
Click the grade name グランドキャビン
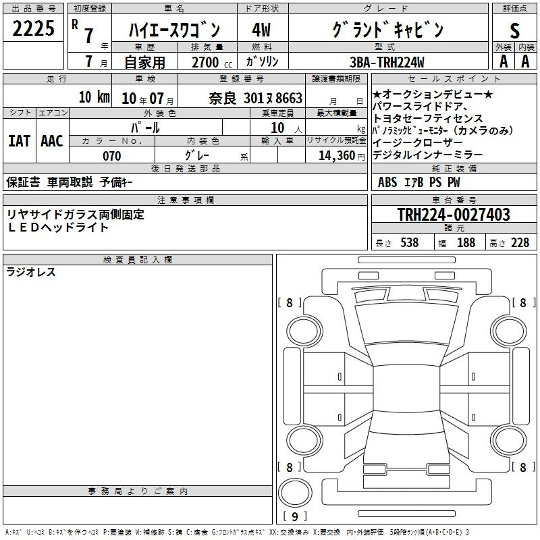point(387,30)
